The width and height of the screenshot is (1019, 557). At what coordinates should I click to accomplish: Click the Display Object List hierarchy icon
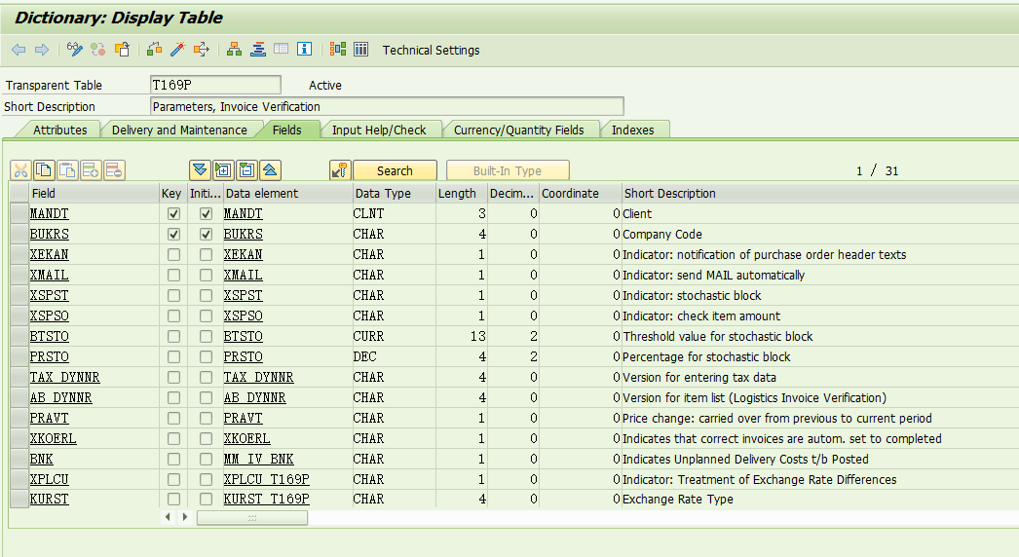(234, 50)
